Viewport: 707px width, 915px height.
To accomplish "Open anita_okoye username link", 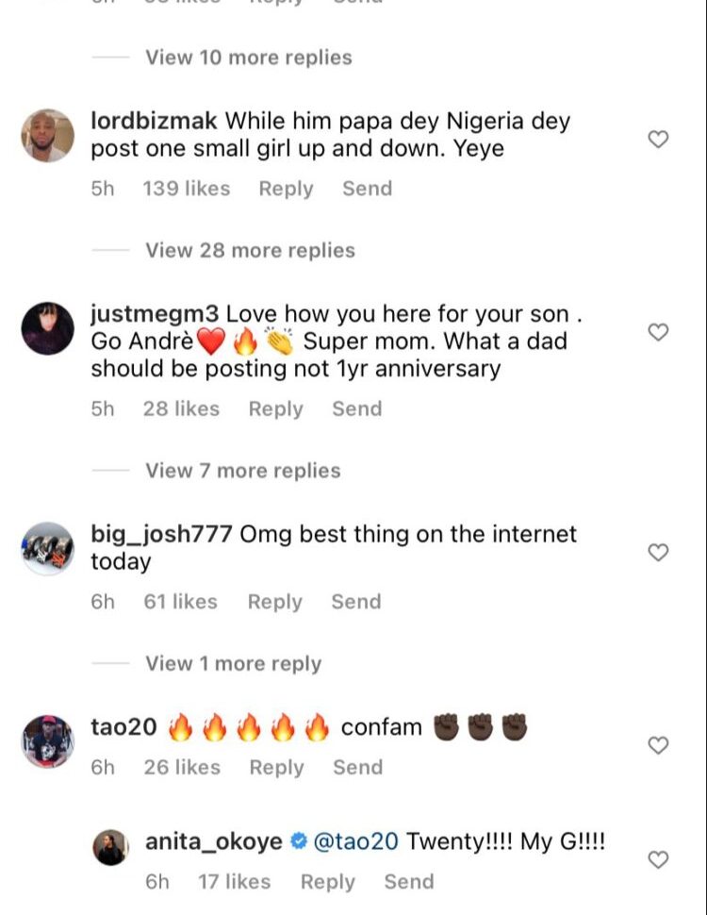I will click(x=213, y=841).
